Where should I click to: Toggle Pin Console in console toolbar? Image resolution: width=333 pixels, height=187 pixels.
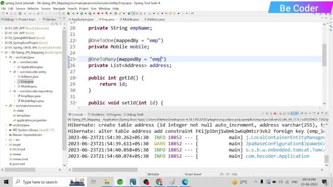coord(302,114)
